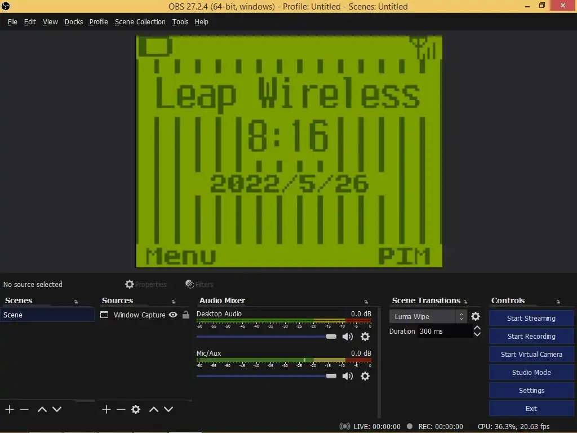Open source properties gear in Sources toolbar
The image size is (577, 433).
click(136, 409)
